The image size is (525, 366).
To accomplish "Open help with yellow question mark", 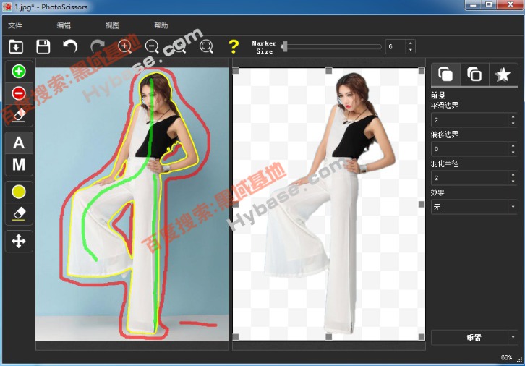I will 234,46.
